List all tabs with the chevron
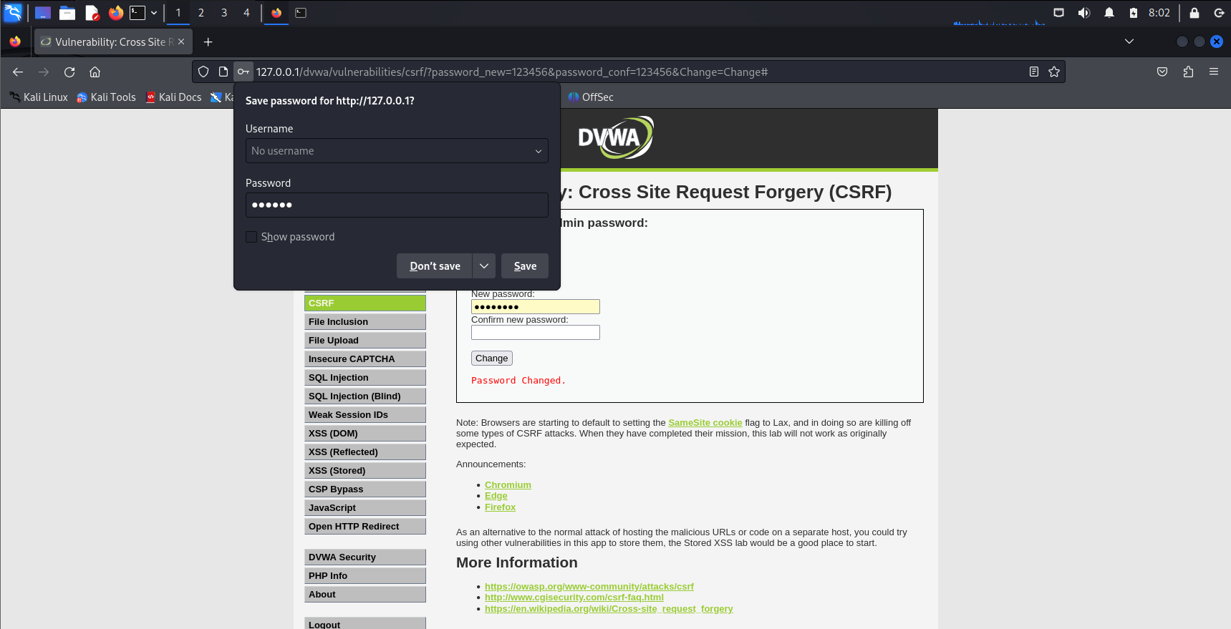 [x=1129, y=42]
